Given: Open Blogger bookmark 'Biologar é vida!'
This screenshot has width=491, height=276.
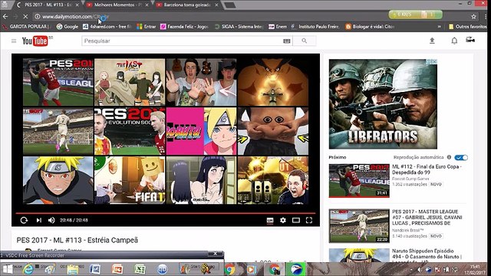Looking at the screenshot, I should [370, 27].
